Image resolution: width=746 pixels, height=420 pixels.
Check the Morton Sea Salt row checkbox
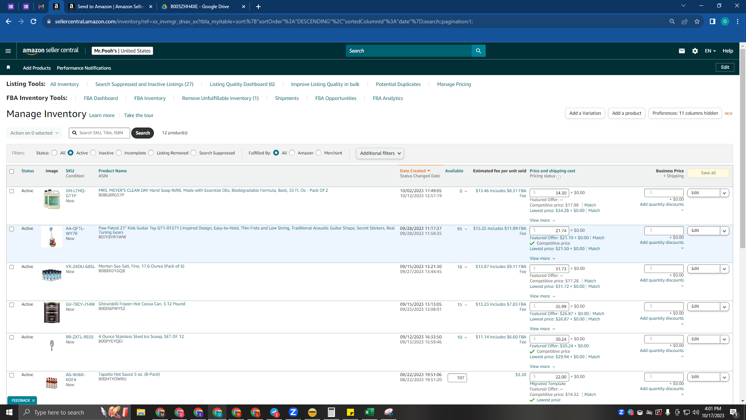[x=12, y=267]
